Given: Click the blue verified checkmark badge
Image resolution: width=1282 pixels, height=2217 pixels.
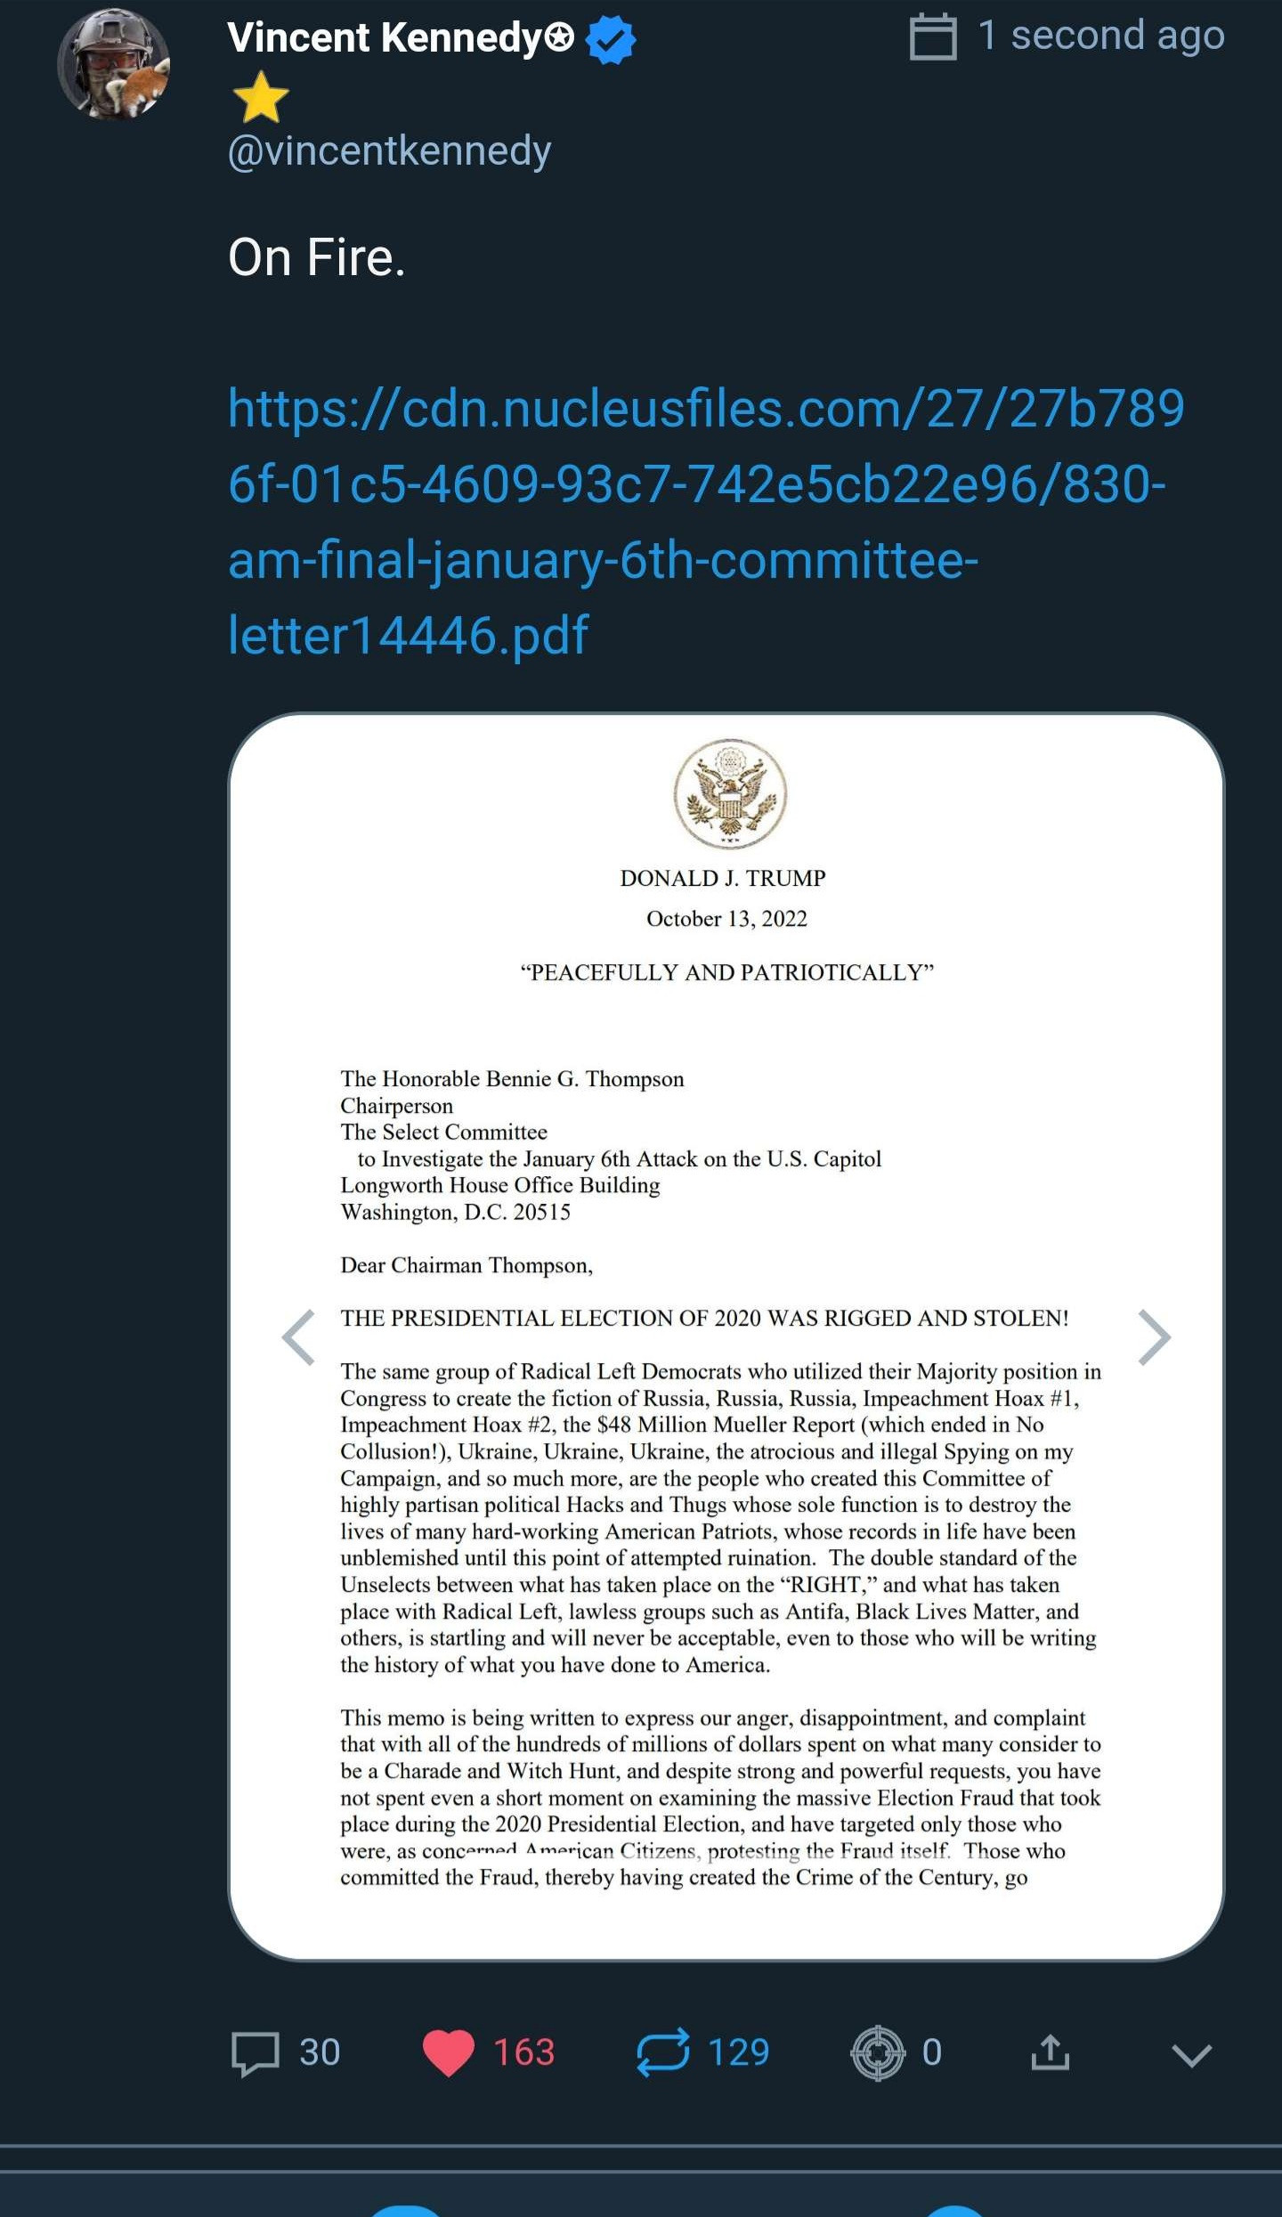Looking at the screenshot, I should click(611, 40).
